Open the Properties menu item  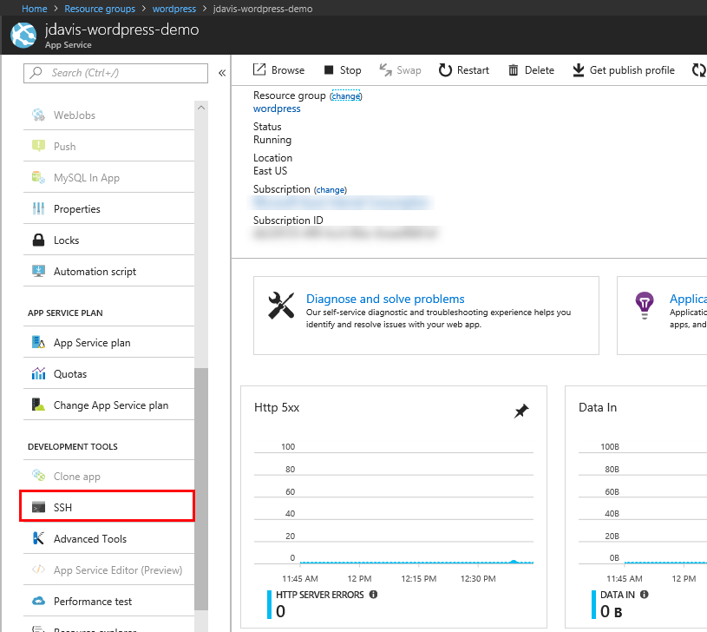(x=108, y=209)
